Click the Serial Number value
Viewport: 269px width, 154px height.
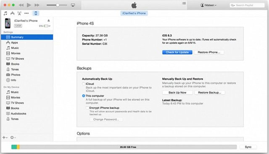point(105,44)
